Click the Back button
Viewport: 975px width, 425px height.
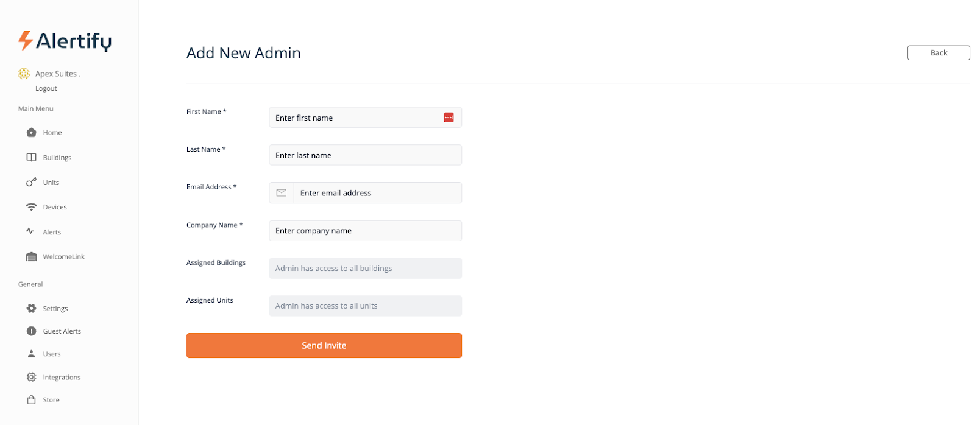(x=938, y=53)
